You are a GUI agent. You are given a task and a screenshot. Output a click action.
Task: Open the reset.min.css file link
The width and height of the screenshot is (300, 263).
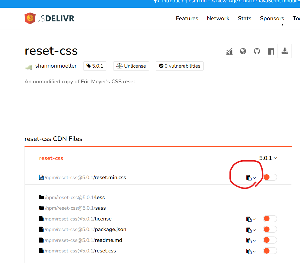(x=85, y=177)
